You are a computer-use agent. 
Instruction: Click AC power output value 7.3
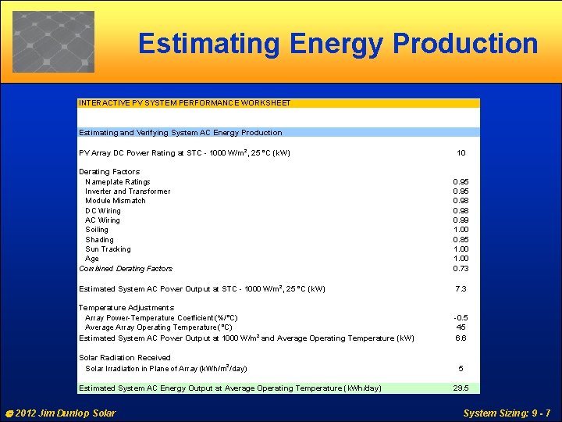click(x=461, y=289)
